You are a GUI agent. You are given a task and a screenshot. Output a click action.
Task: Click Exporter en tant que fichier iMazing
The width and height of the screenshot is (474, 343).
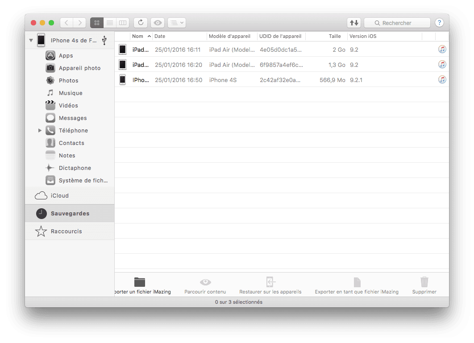click(357, 282)
